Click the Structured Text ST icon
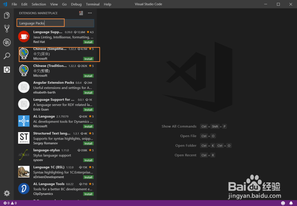This screenshot has height=206, width=297. [x=24, y=138]
